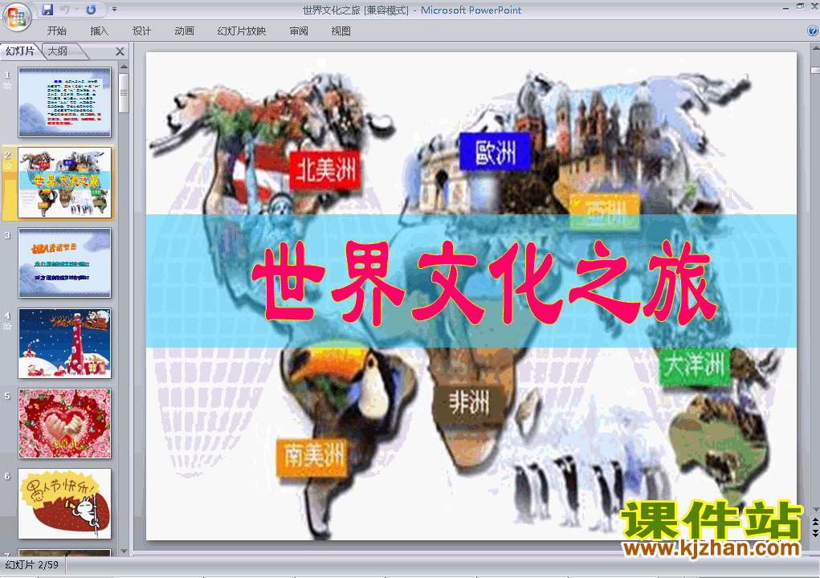Redo the last action
Image resolution: width=820 pixels, height=578 pixels.
coord(91,10)
